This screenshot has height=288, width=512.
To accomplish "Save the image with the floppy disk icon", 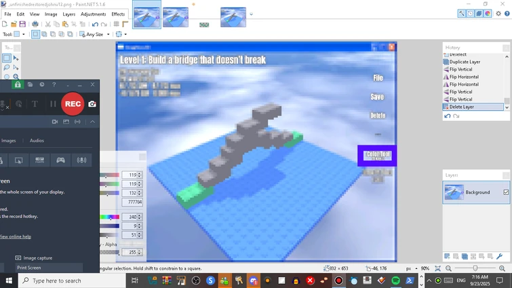I will click(22, 24).
